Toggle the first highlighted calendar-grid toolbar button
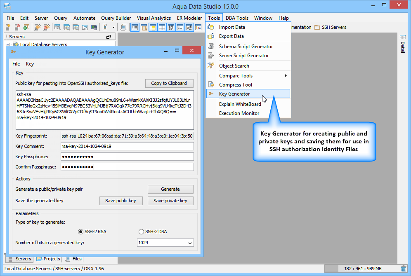The width and height of the screenshot is (411, 276). [x=135, y=27]
